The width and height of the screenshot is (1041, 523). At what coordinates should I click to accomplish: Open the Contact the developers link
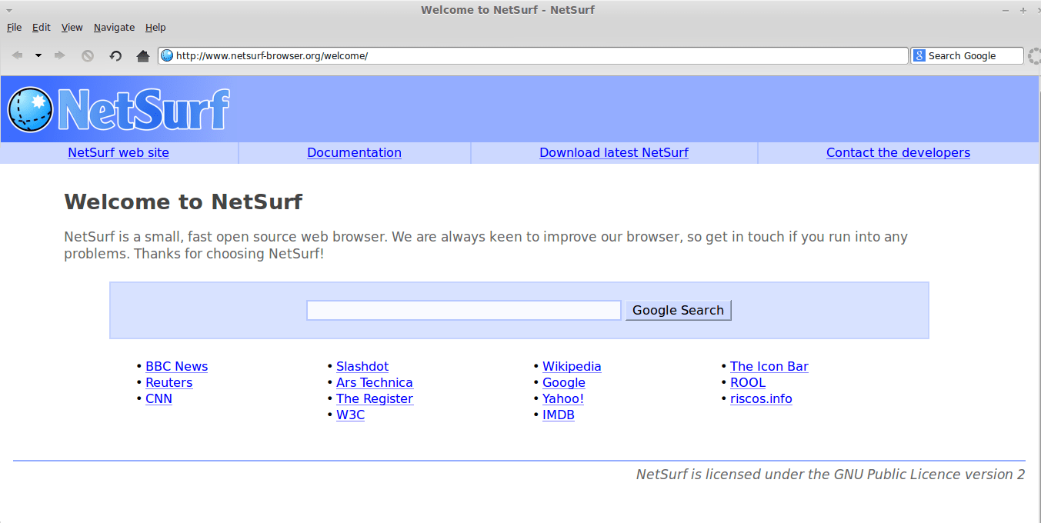[x=898, y=152]
